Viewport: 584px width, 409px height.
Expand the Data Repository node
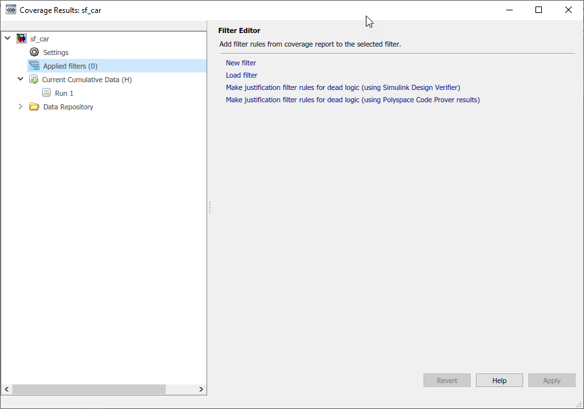(x=19, y=105)
